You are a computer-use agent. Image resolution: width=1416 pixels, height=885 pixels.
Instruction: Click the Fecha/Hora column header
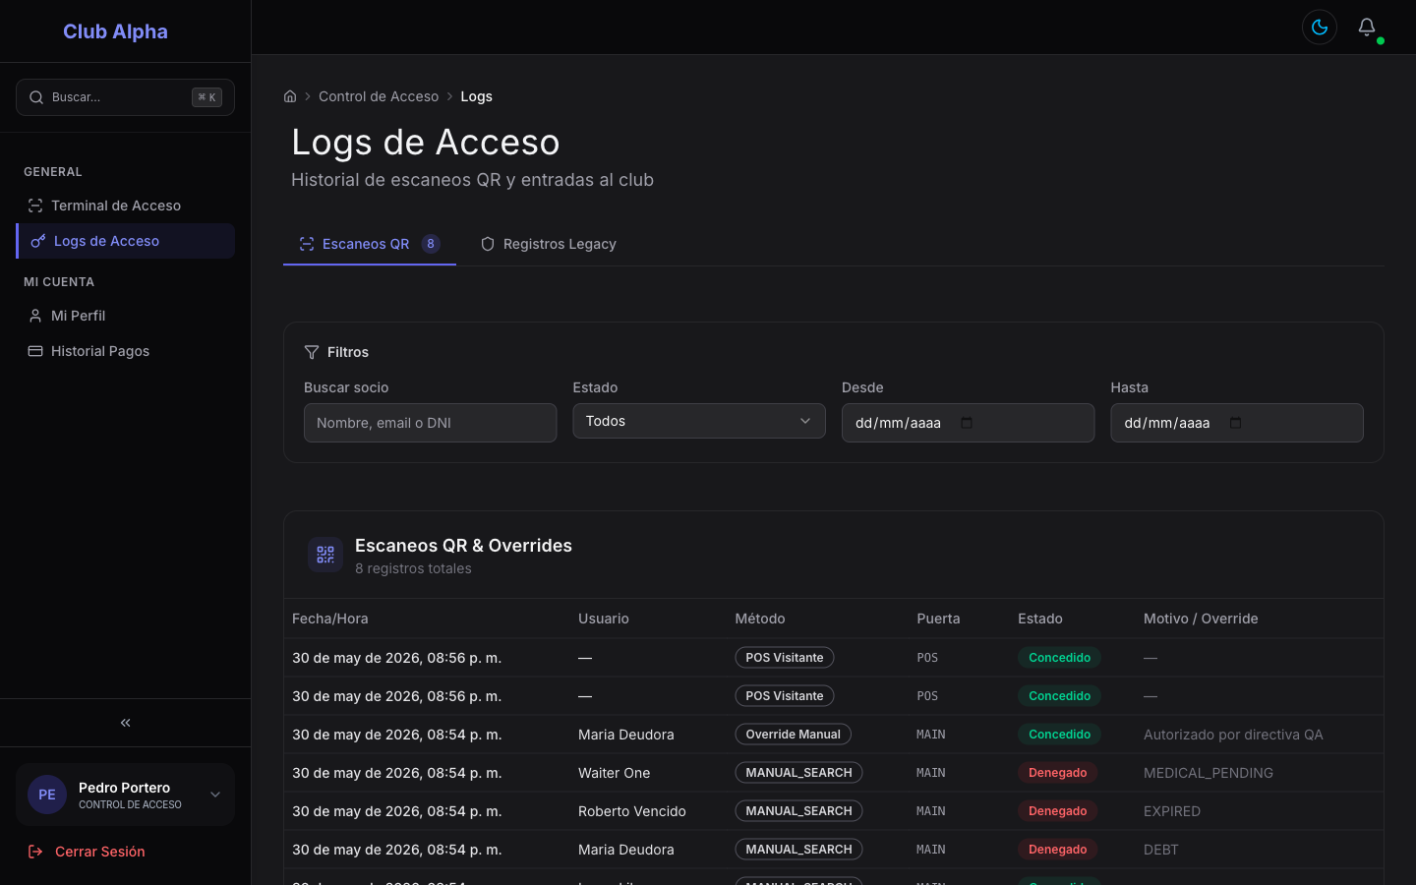tap(330, 619)
